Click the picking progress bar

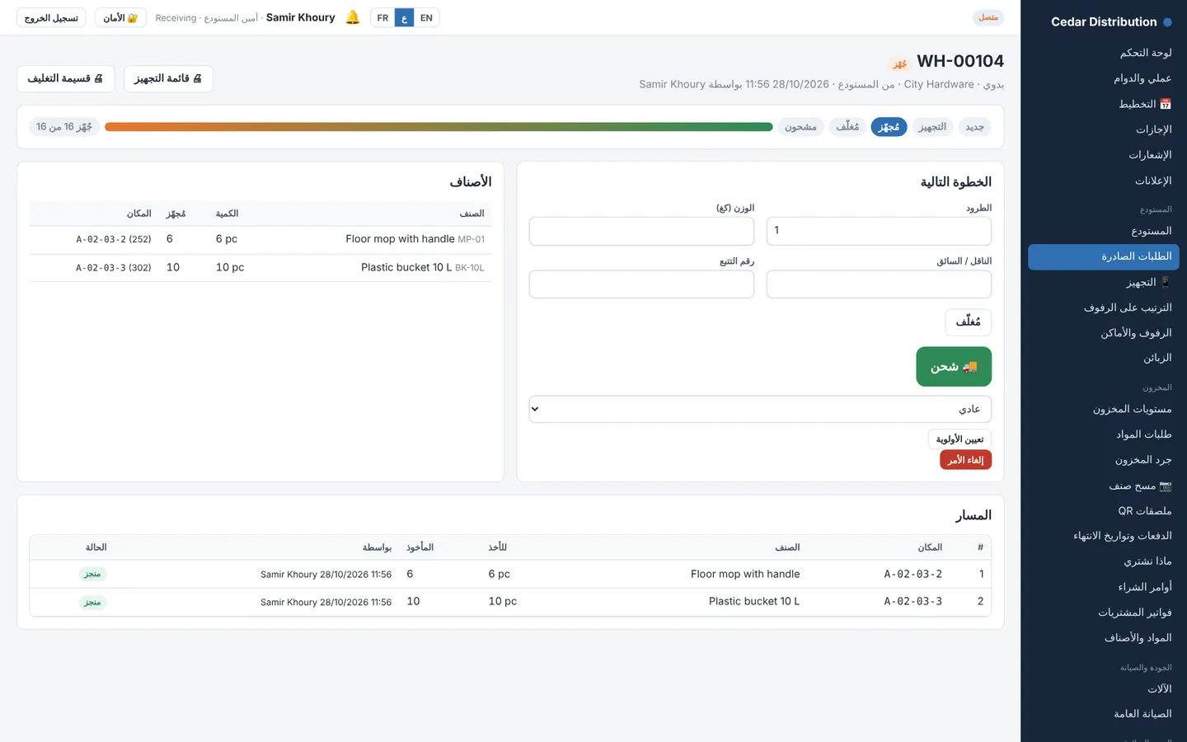point(439,127)
